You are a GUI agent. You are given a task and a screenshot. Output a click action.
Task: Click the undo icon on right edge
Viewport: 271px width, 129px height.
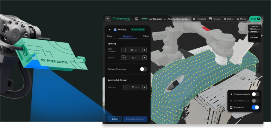[259, 66]
